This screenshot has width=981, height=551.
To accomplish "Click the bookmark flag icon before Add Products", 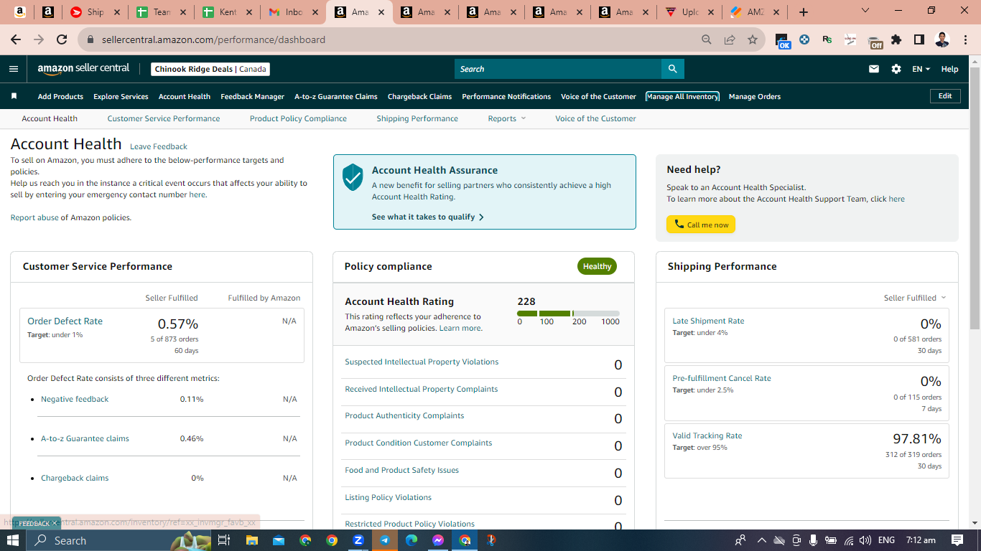I will [14, 96].
